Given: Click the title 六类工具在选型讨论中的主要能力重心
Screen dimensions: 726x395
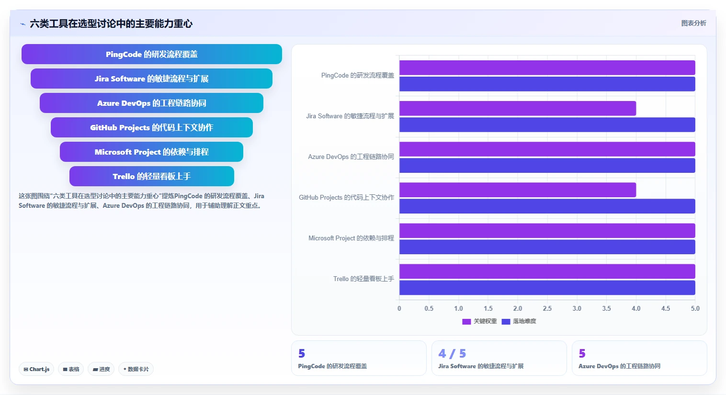Looking at the screenshot, I should click(111, 23).
